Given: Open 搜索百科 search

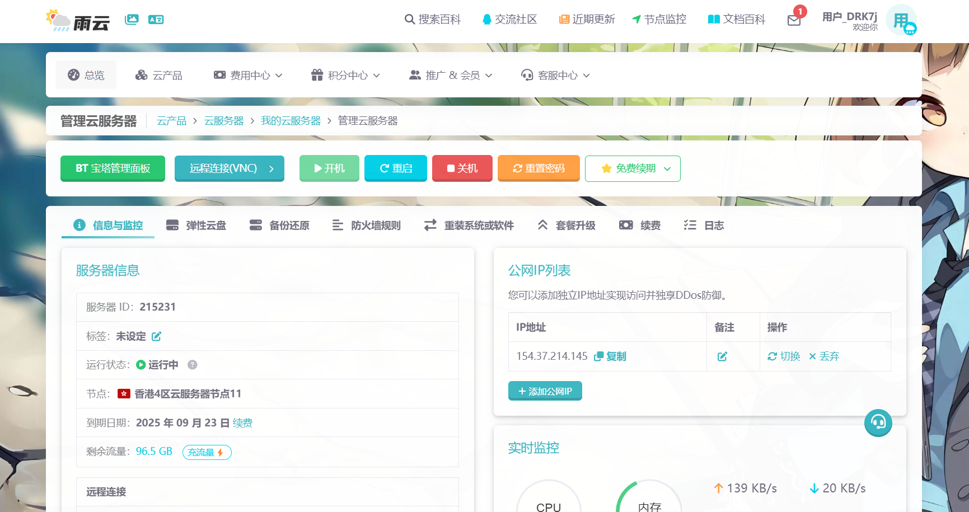Looking at the screenshot, I should point(432,20).
